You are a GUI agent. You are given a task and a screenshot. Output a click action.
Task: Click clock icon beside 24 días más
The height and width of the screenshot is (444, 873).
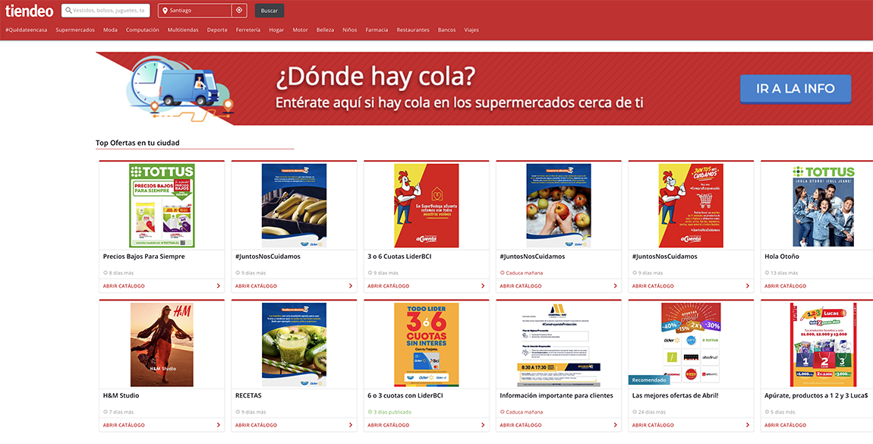634,412
